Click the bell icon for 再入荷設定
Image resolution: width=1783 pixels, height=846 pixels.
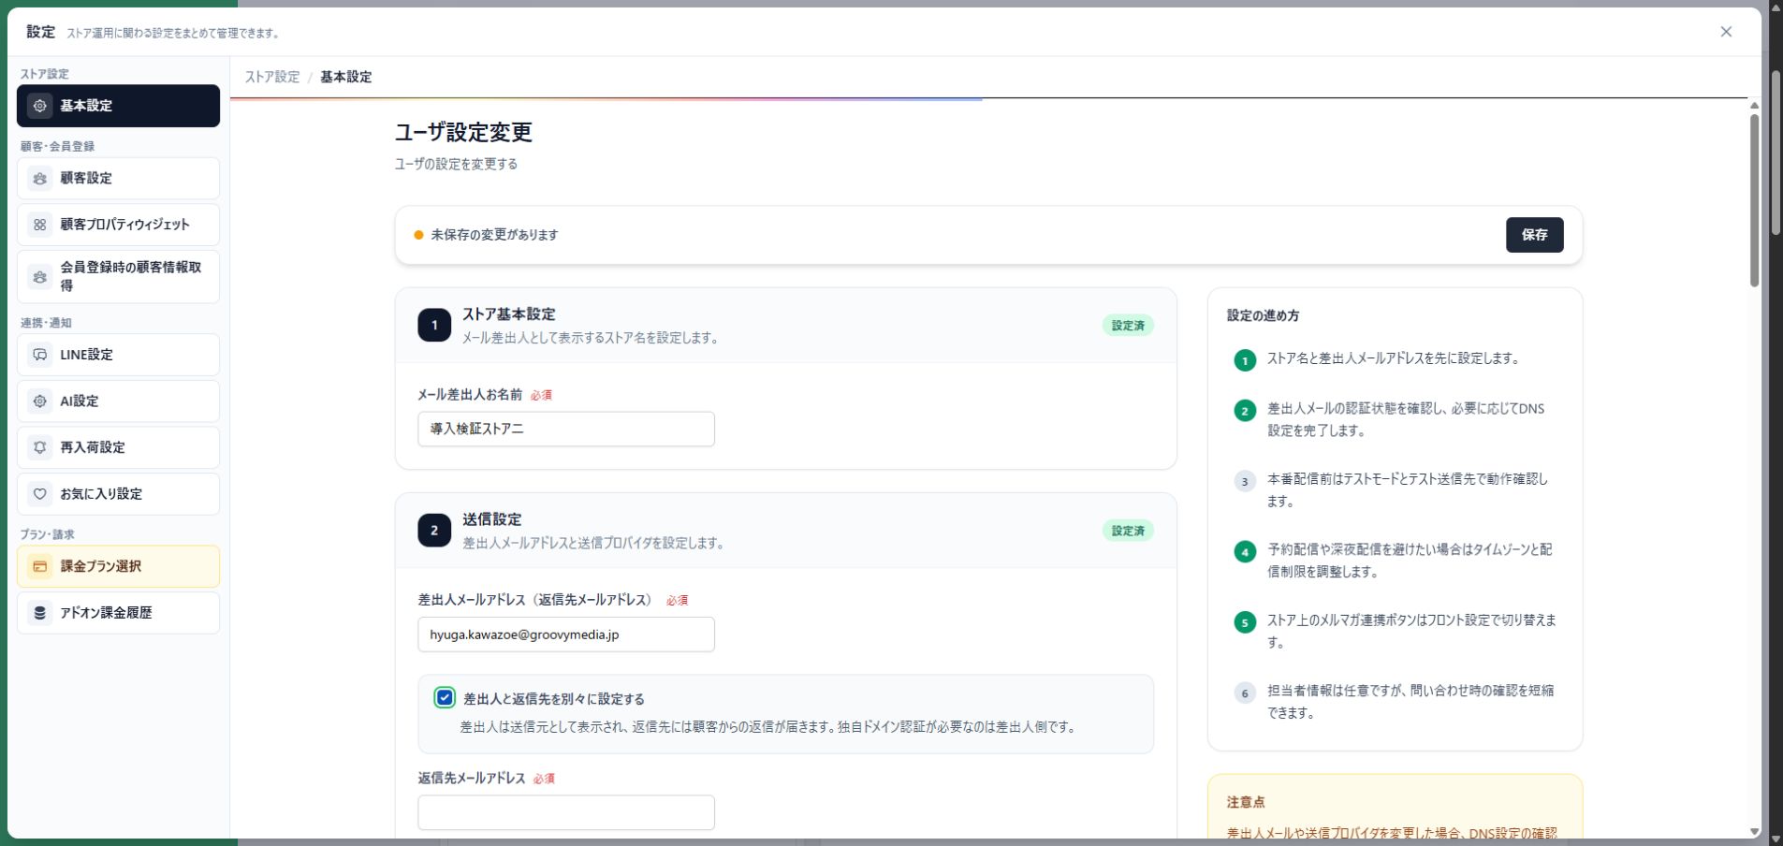(39, 447)
